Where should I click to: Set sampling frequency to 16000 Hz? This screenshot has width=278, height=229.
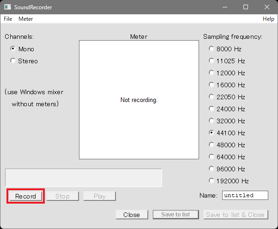(212, 84)
